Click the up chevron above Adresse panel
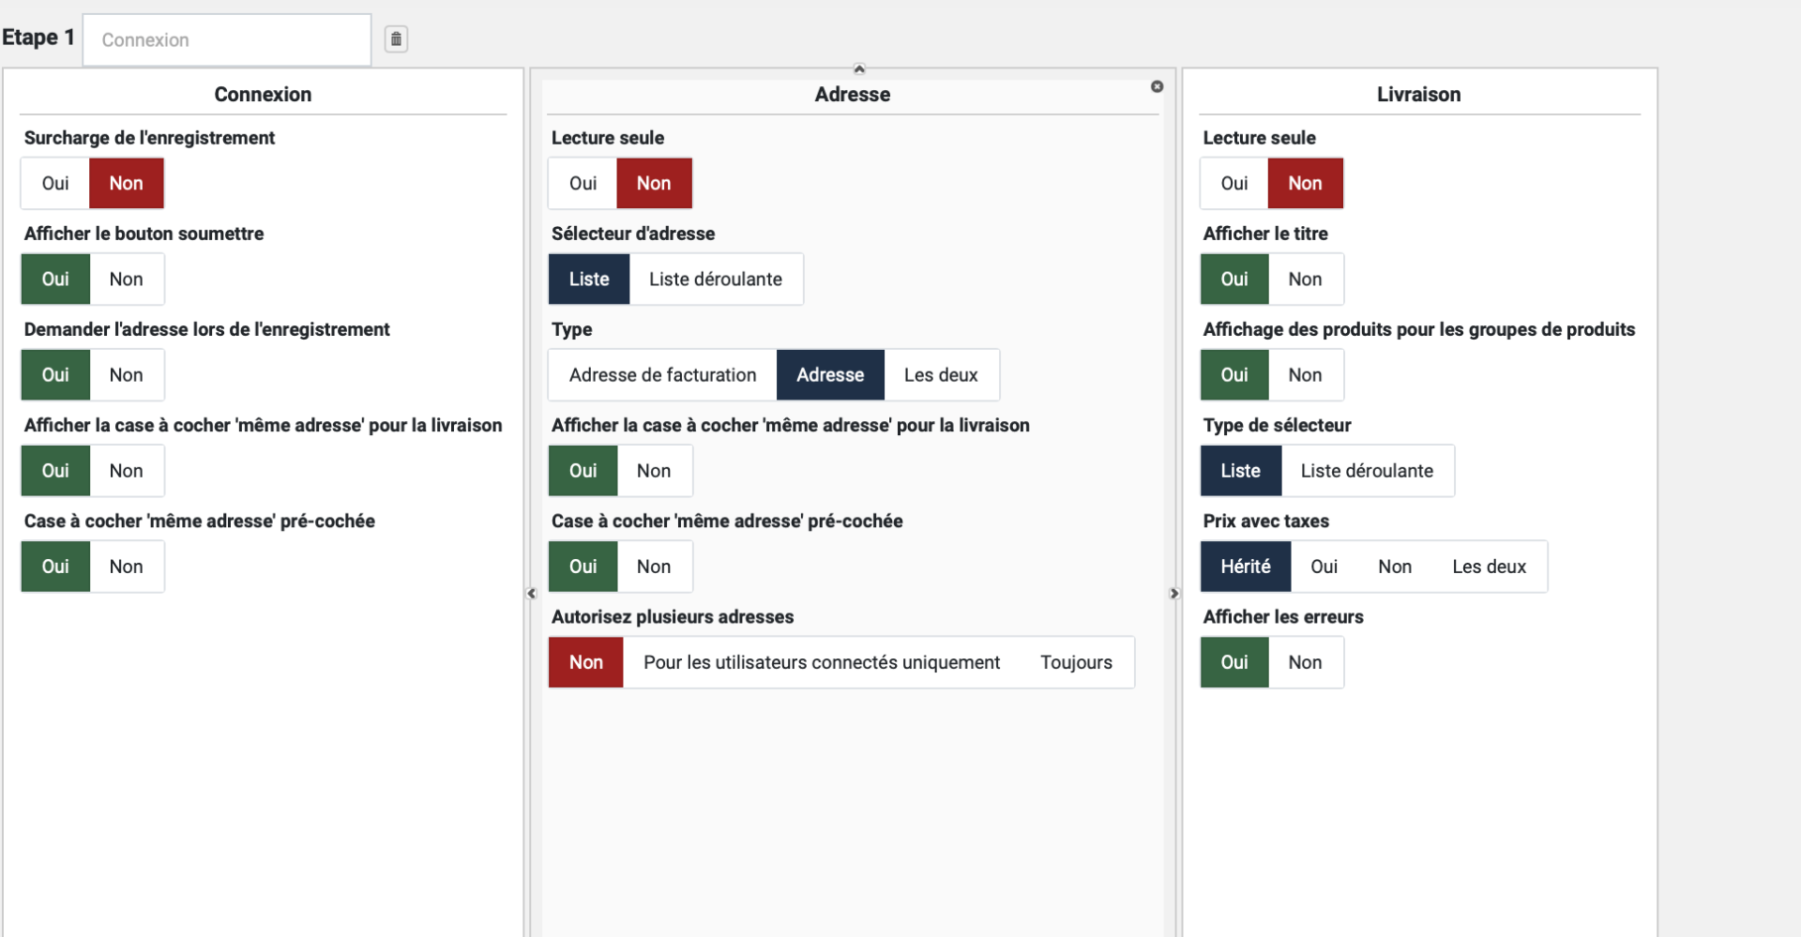Screen dimensions: 1801x937 859,68
